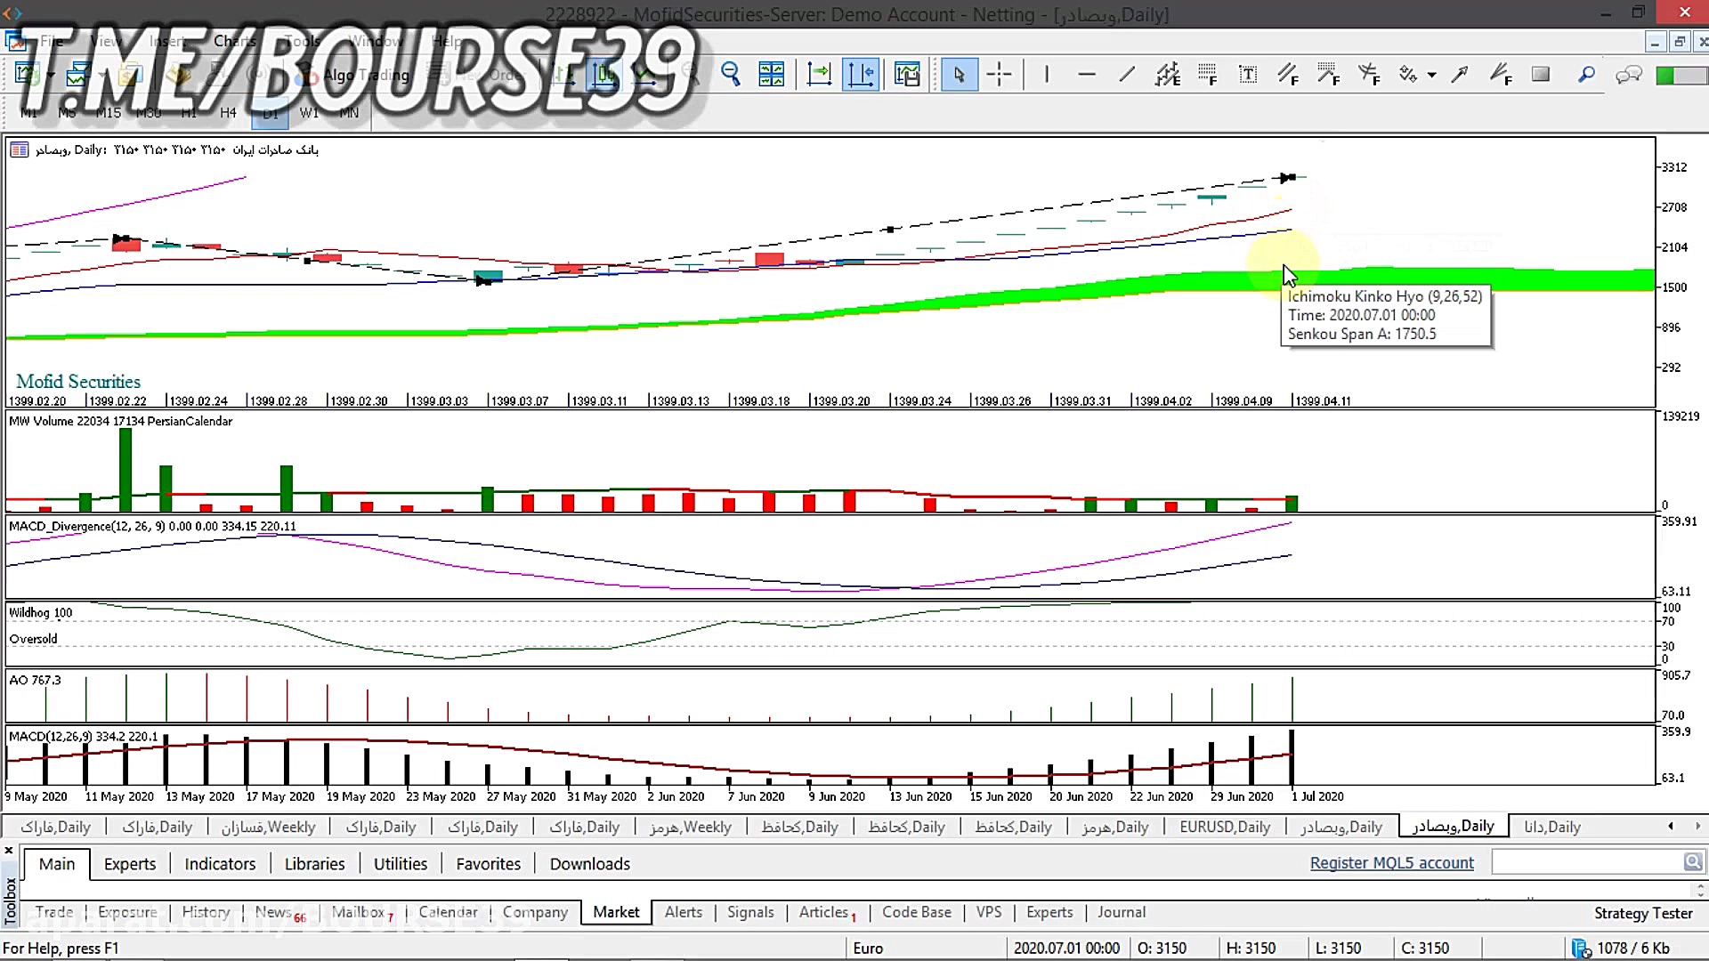
Task: Open the Strategy Tester button
Action: pos(1642,913)
